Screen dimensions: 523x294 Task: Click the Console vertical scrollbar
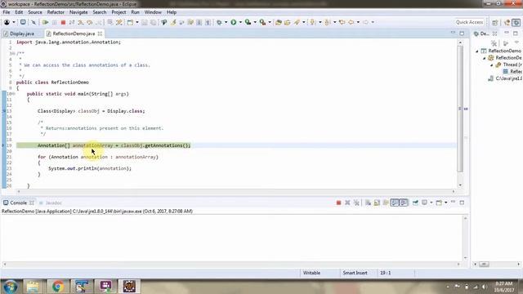(466, 238)
